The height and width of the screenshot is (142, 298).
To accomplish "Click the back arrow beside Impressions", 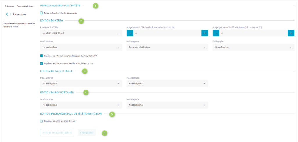I will 7,14.
